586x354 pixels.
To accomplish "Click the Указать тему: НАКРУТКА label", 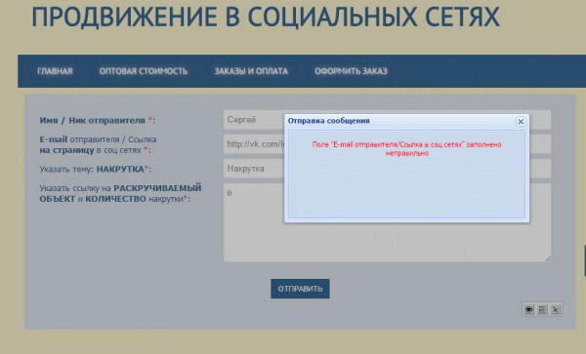I will point(96,169).
